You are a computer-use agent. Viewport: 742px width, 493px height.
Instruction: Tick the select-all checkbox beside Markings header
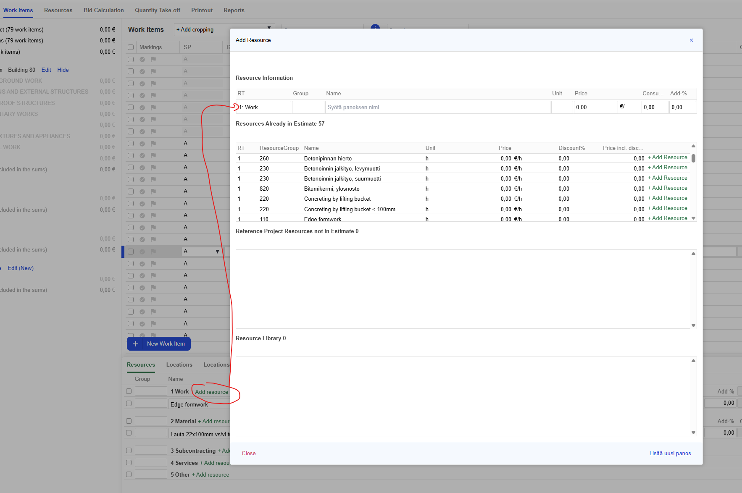[131, 47]
